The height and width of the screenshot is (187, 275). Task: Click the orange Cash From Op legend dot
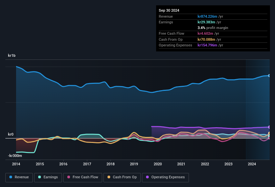click(x=109, y=177)
